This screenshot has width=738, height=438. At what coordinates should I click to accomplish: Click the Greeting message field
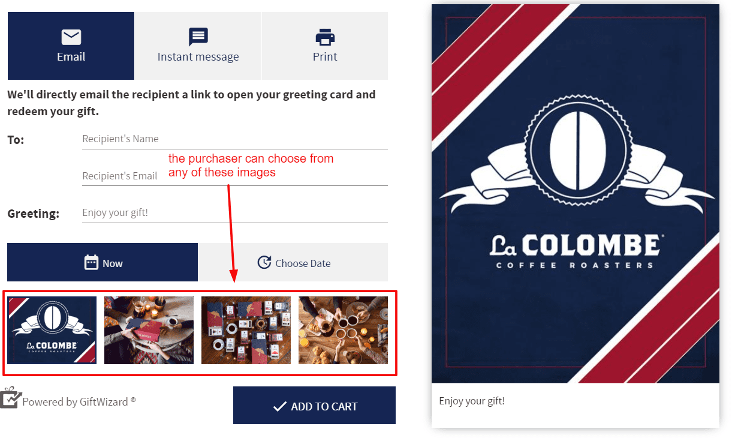235,213
